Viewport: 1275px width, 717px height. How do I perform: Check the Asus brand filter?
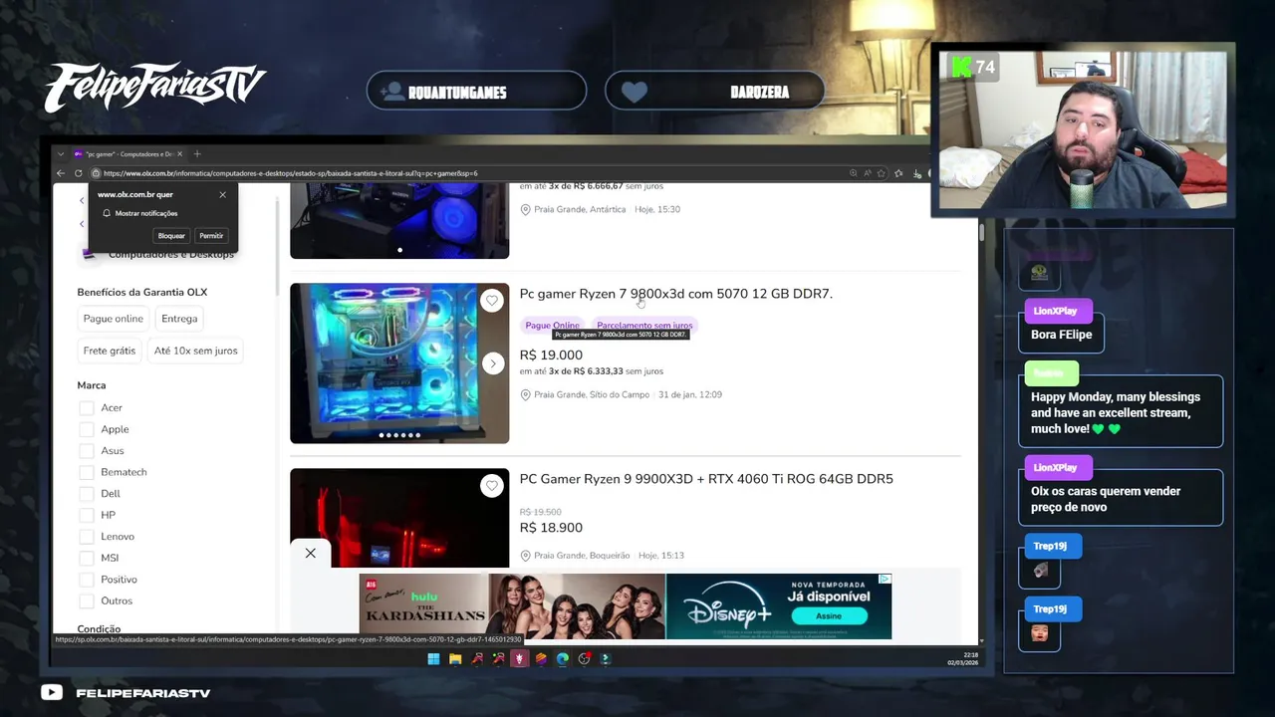pos(87,451)
